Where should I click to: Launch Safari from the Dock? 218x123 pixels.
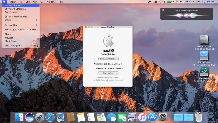pos(50,117)
